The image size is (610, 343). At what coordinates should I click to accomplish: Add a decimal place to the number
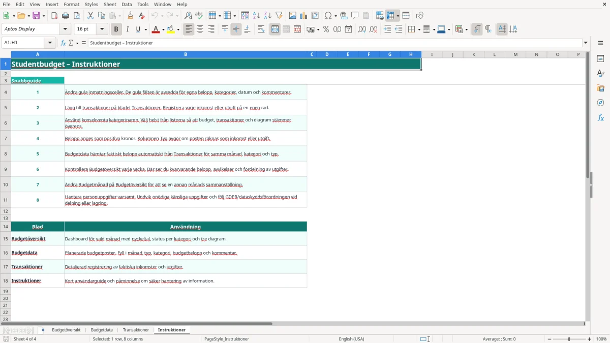pos(362,29)
